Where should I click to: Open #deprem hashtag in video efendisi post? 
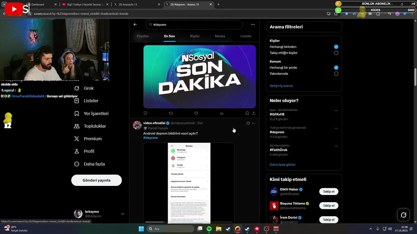[151, 138]
